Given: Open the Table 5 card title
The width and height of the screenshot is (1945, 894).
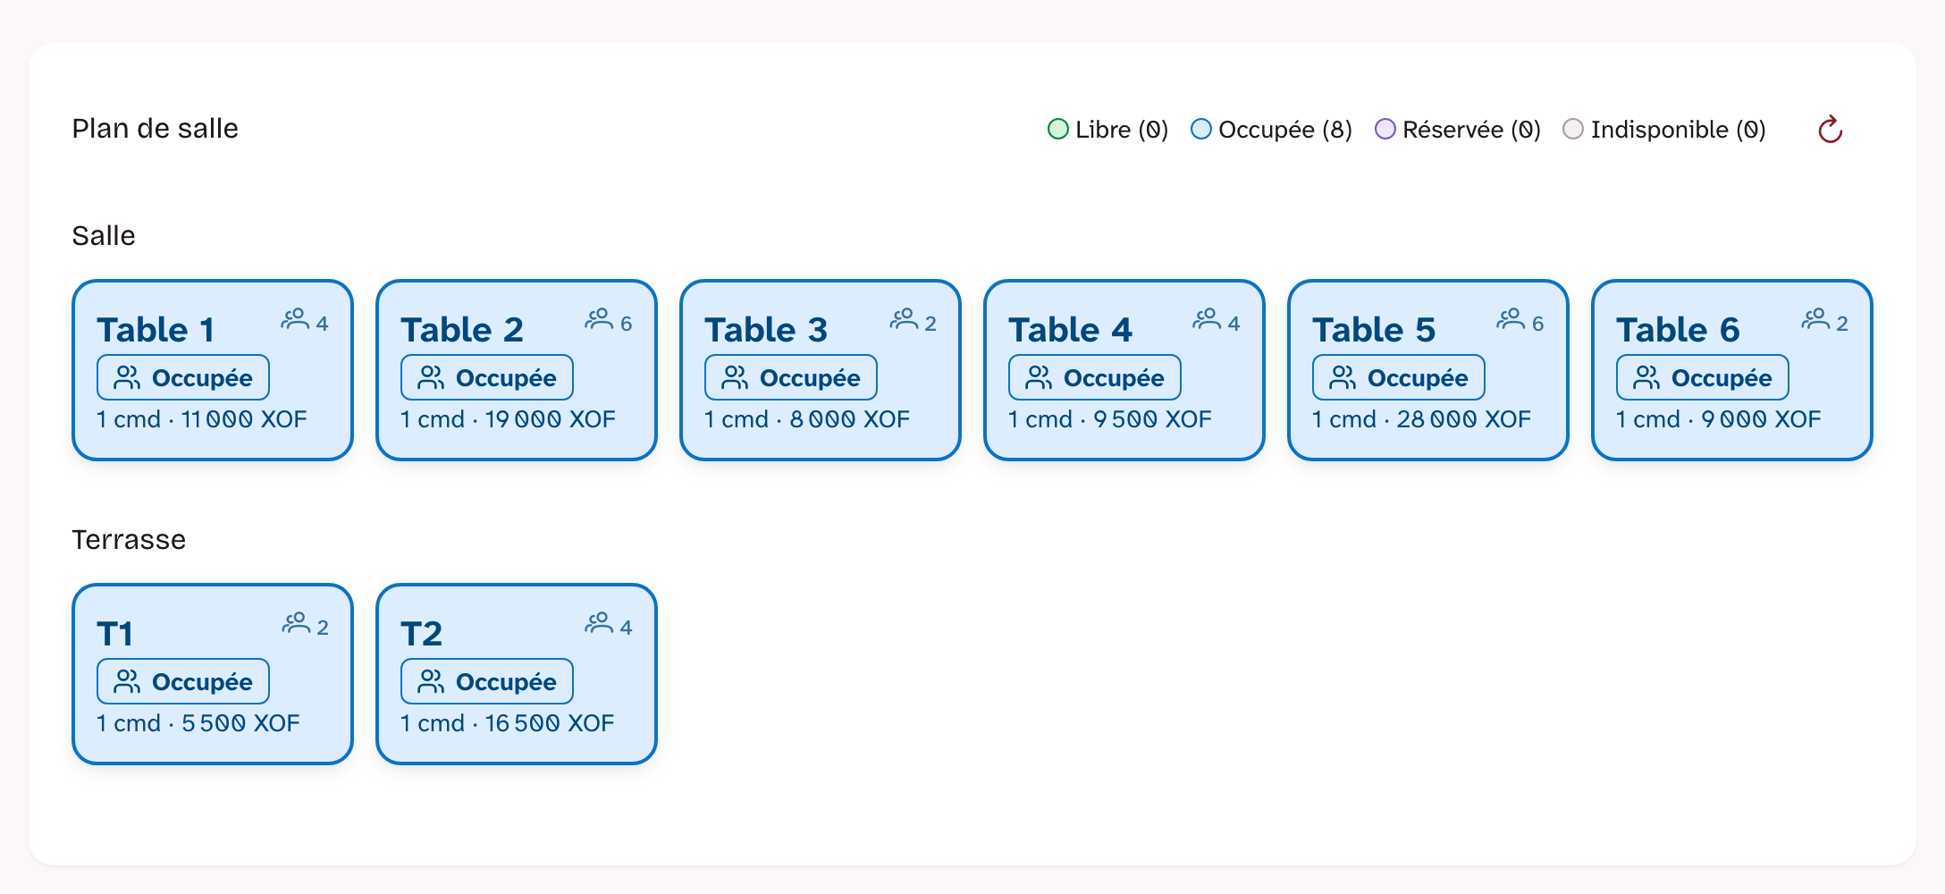Looking at the screenshot, I should tap(1374, 330).
